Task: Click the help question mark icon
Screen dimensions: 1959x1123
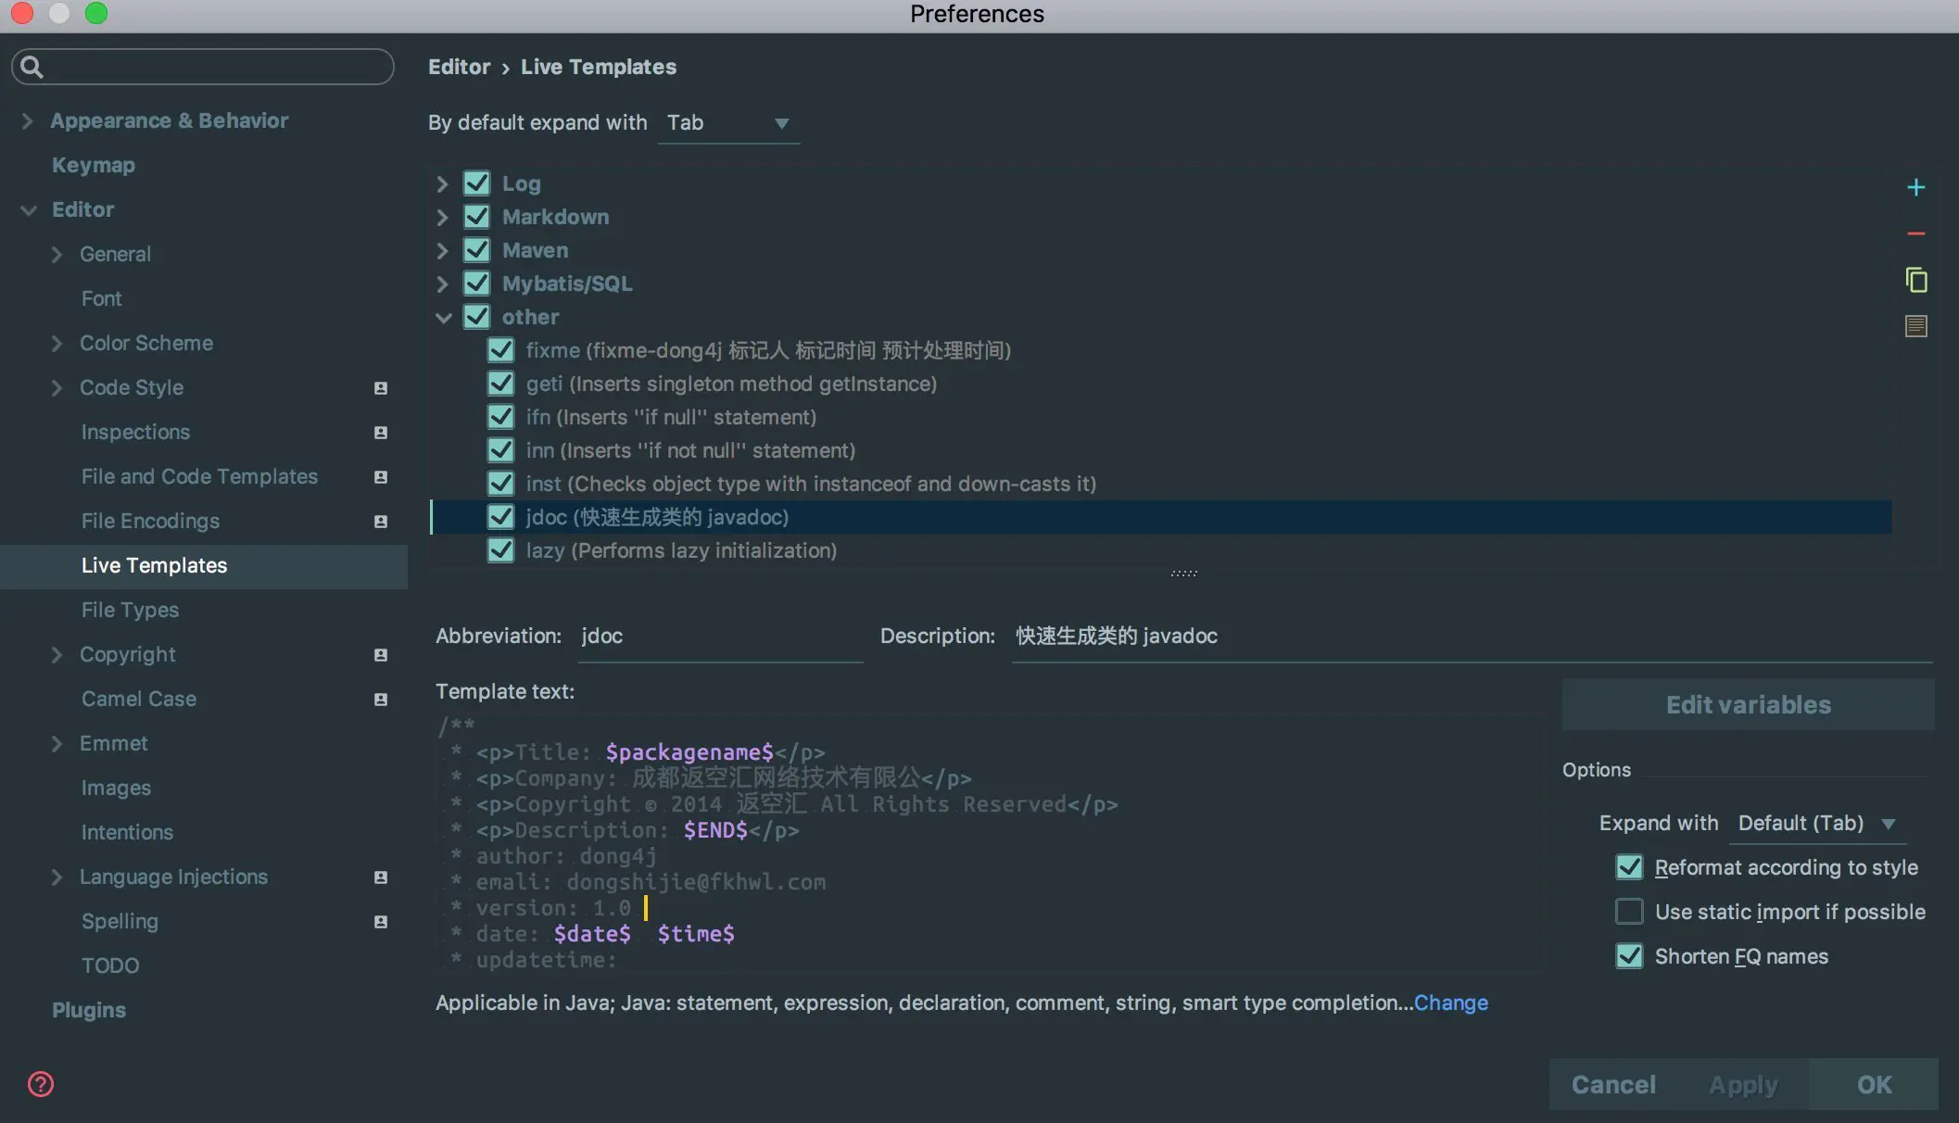Action: 41,1083
